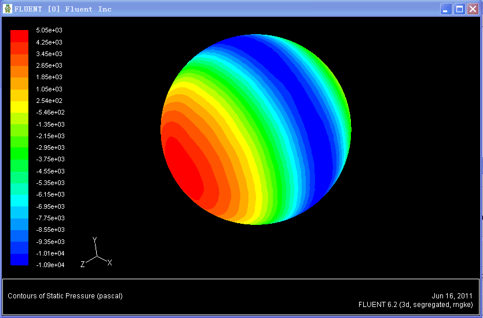Image resolution: width=483 pixels, height=318 pixels.
Task: Click the FLUENT application icon in title bar
Action: [8, 9]
